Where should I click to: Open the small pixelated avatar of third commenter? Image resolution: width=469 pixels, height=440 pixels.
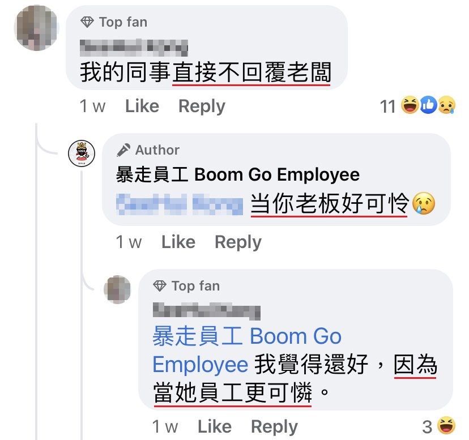118,289
